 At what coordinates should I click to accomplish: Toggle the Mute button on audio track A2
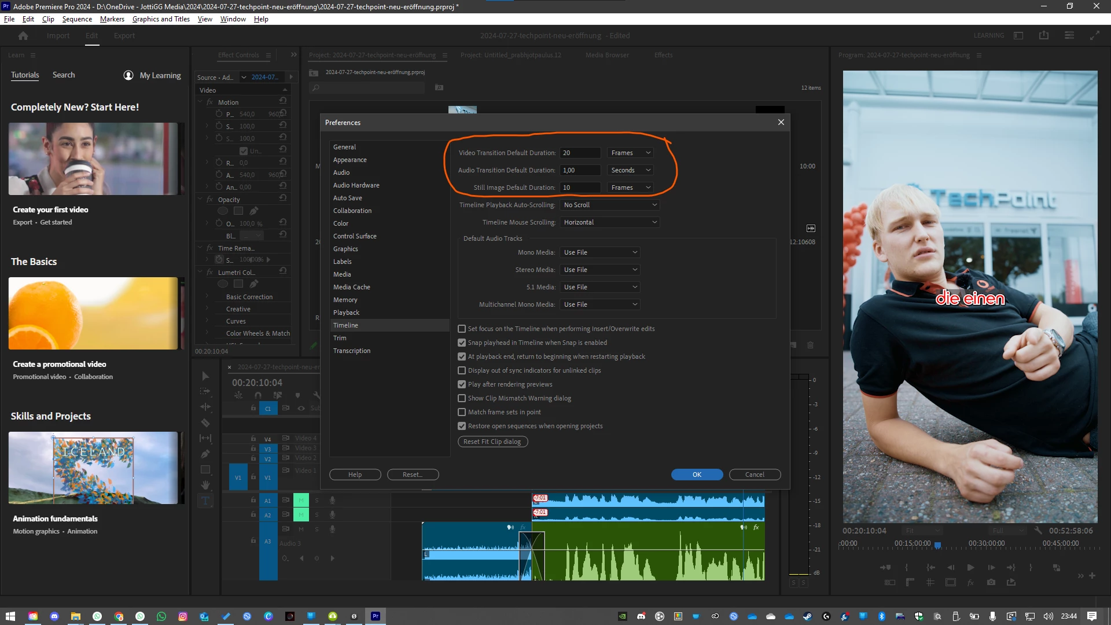point(301,515)
